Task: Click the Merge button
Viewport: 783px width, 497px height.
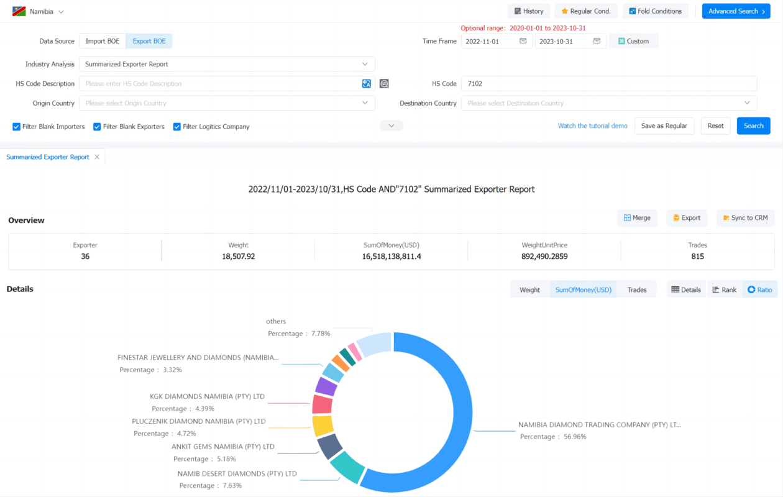Action: pos(637,218)
